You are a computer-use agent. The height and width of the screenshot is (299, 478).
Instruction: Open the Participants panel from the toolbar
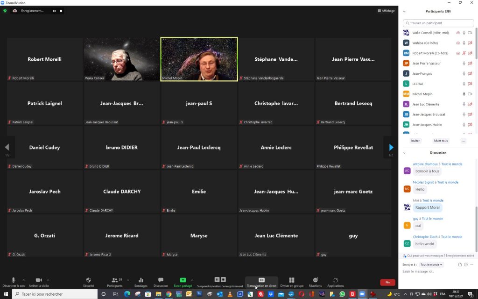(115, 282)
